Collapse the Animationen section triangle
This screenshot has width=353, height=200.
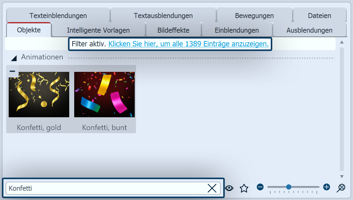(x=14, y=58)
